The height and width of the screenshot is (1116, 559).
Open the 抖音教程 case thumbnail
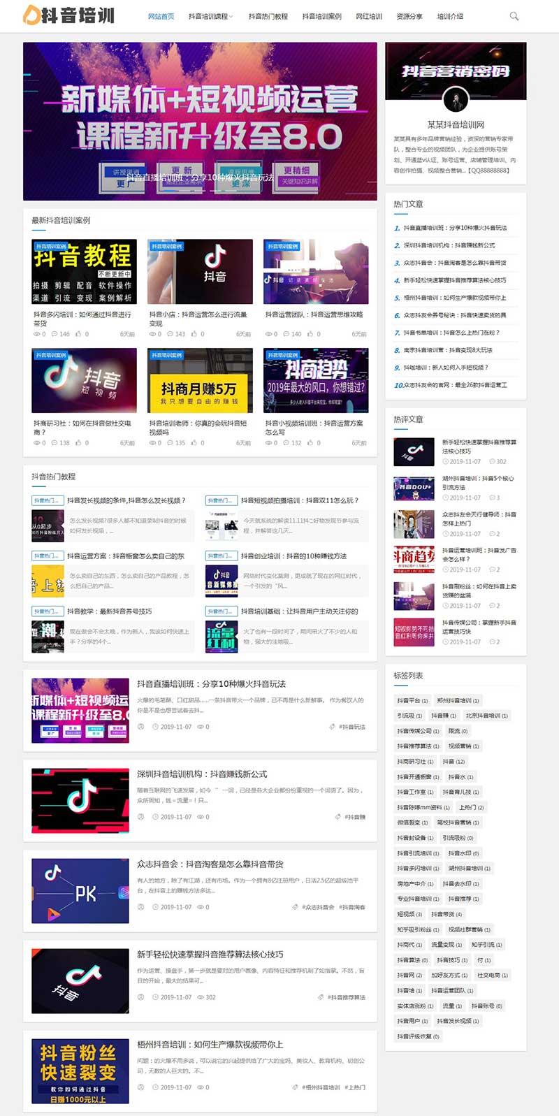click(x=84, y=272)
